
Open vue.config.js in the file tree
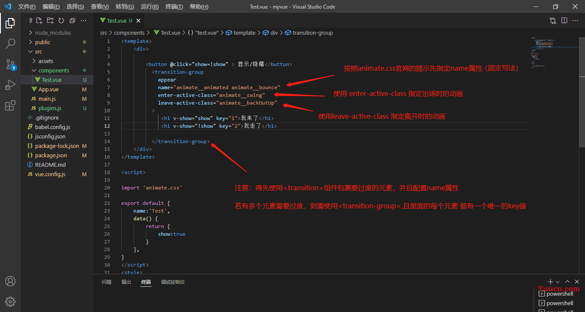(x=57, y=174)
